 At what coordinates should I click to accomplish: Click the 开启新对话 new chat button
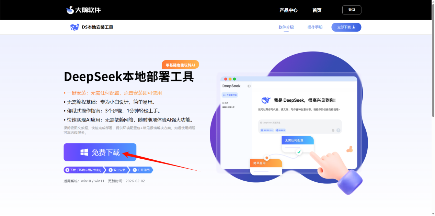(x=230, y=95)
